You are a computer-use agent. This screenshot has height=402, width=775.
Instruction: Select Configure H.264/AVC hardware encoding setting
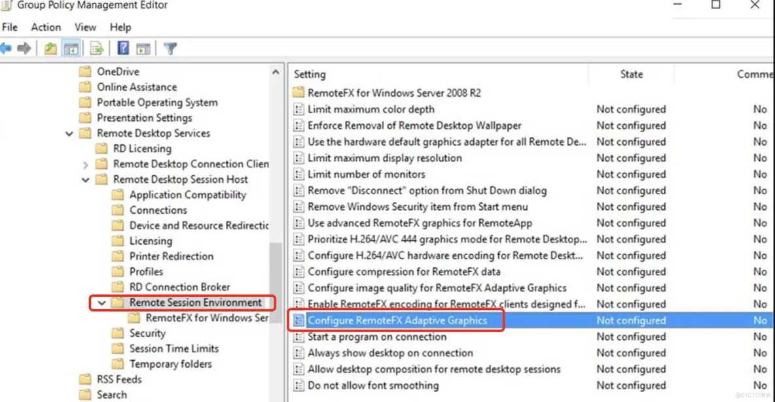pyautogui.click(x=445, y=256)
